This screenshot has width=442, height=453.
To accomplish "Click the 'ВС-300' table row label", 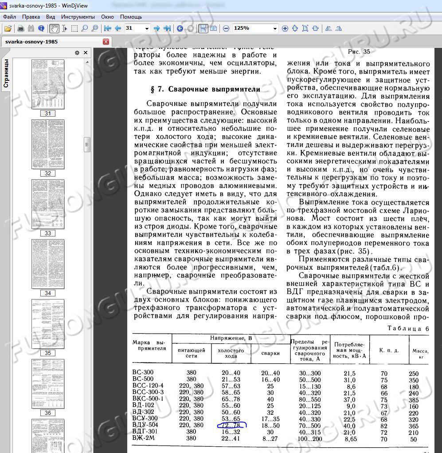I will pyautogui.click(x=143, y=372).
